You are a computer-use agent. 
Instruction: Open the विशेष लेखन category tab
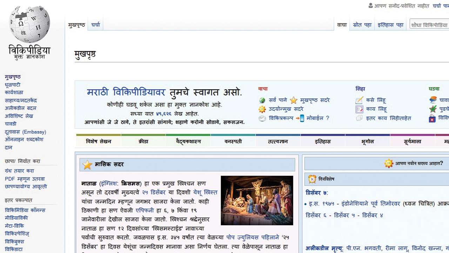click(x=99, y=141)
